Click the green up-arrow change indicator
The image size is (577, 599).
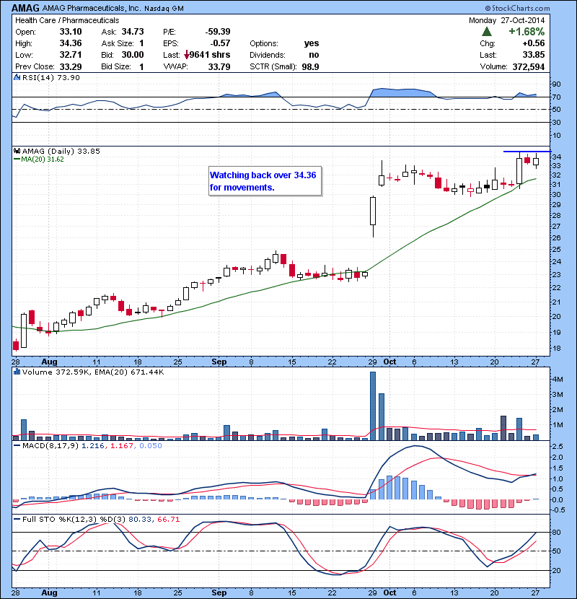(x=487, y=32)
